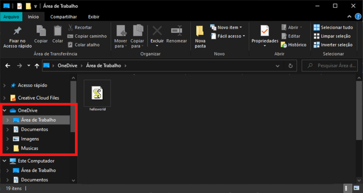Open the Fácil acesso dropdown
The width and height of the screenshot is (363, 193).
(228, 36)
